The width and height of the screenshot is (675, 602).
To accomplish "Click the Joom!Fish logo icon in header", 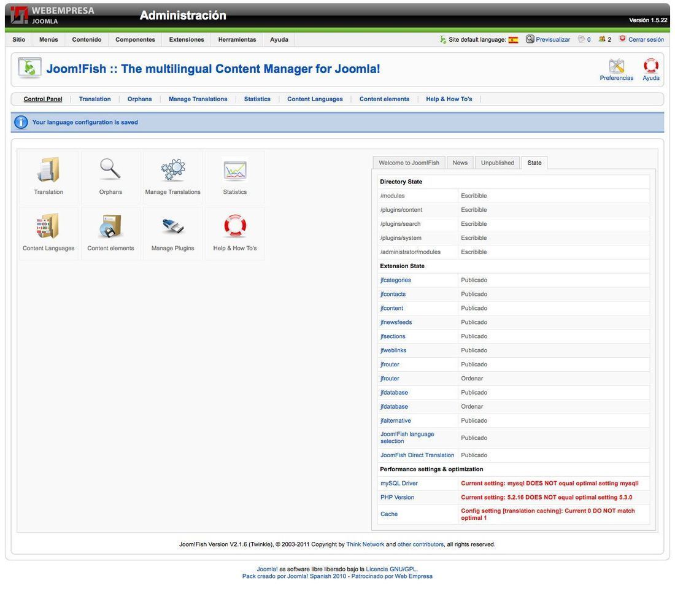I will [29, 68].
